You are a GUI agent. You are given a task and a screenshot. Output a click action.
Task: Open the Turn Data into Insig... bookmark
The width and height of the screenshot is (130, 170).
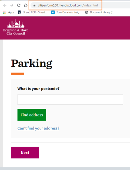[69, 12]
